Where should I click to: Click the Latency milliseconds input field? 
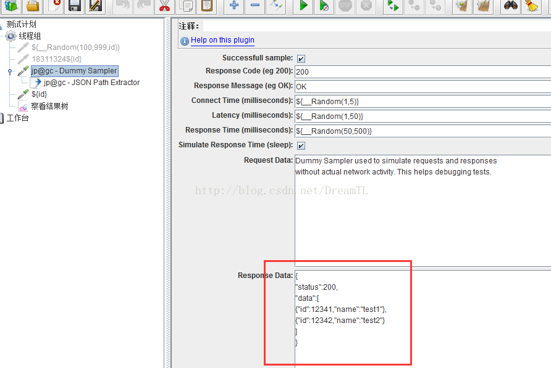tap(423, 116)
